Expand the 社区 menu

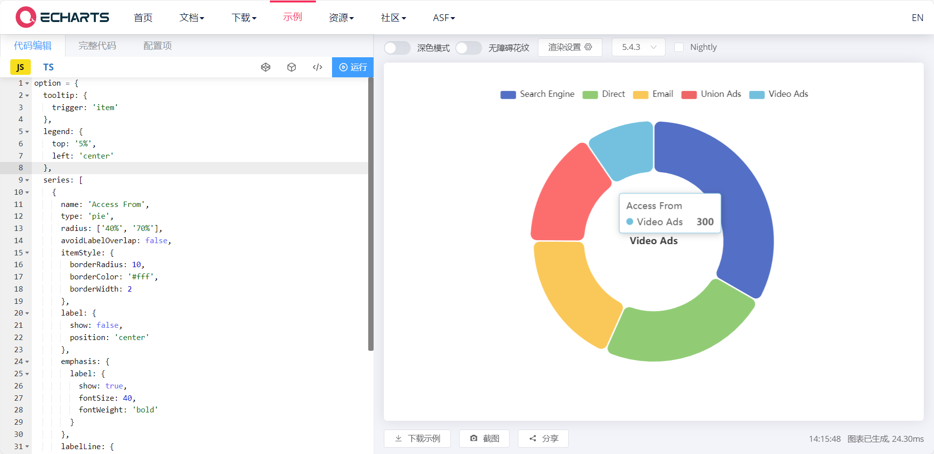click(393, 18)
